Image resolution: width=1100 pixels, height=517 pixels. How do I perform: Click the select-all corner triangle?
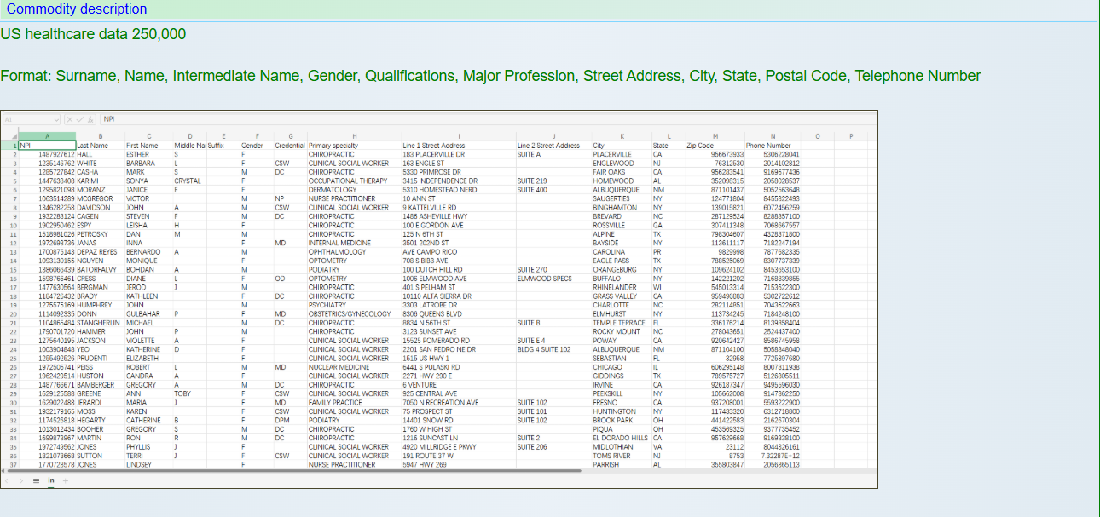pos(9,136)
